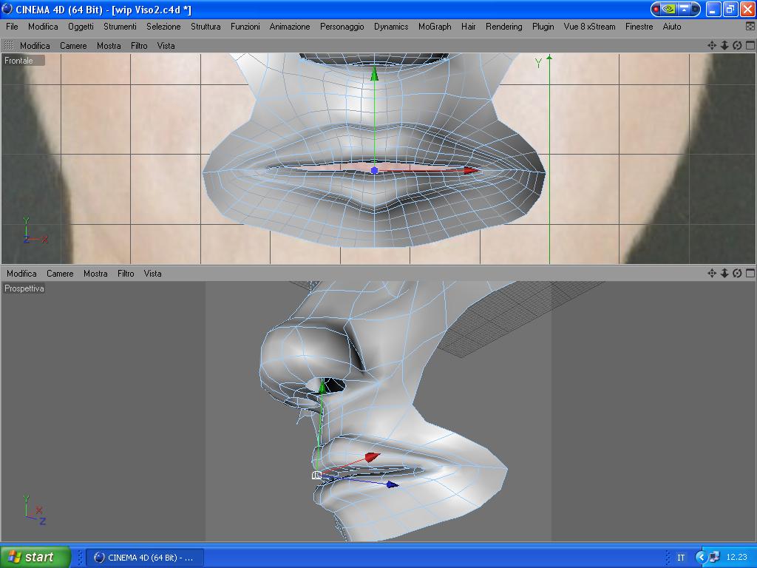Viewport: 757px width, 568px height.
Task: Open the Personaggio menu
Action: tap(342, 27)
